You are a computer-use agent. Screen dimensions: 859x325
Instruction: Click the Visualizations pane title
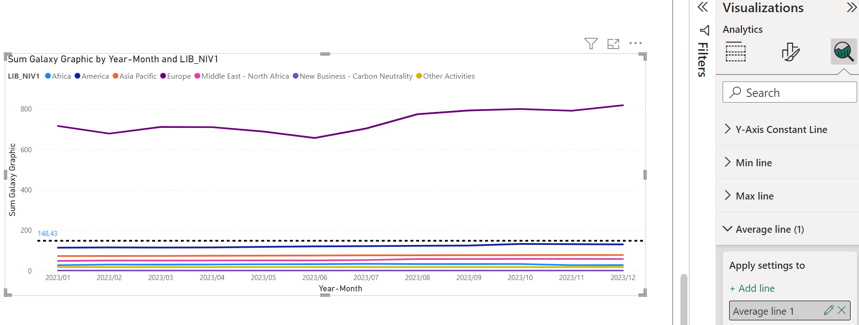point(763,8)
